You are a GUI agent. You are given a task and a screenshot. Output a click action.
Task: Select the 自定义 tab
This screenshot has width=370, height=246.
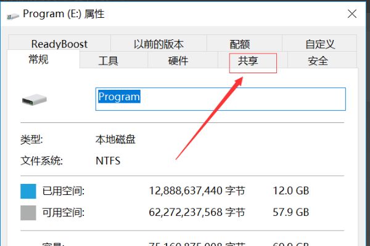(x=319, y=44)
